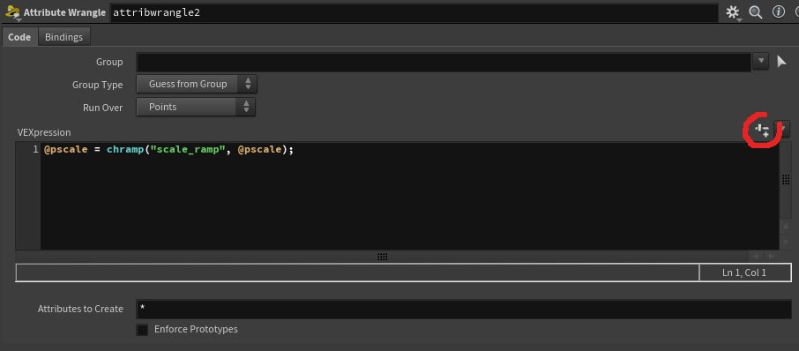Open the Group field dropdown arrow
799x351 pixels.
click(760, 61)
